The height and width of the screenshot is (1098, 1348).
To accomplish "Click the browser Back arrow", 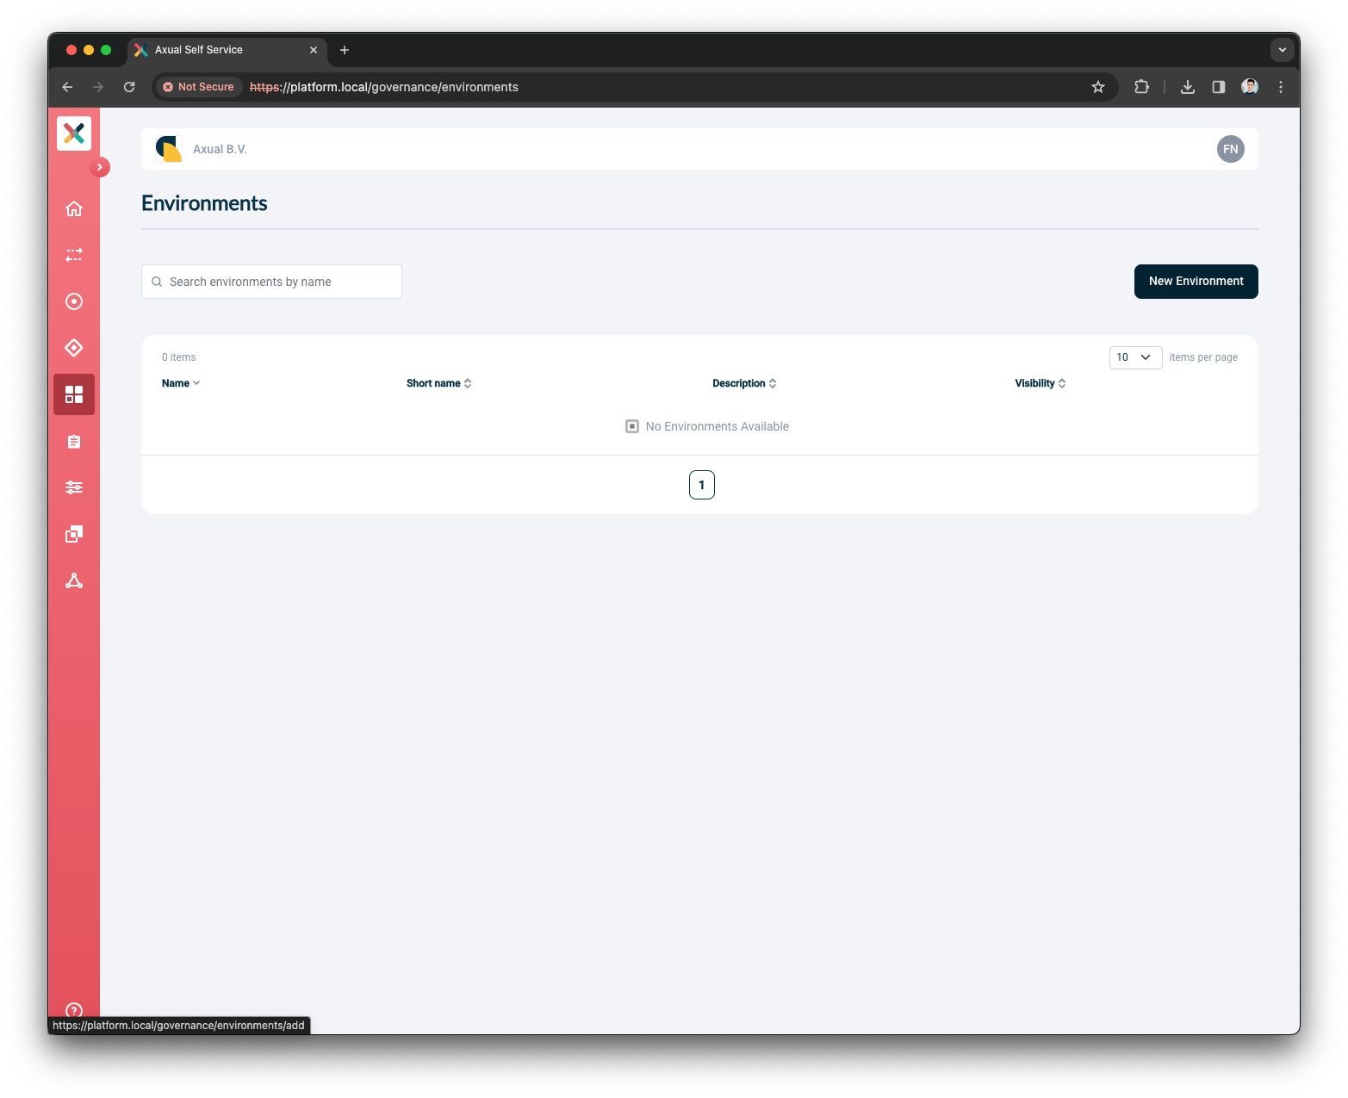I will (x=67, y=87).
